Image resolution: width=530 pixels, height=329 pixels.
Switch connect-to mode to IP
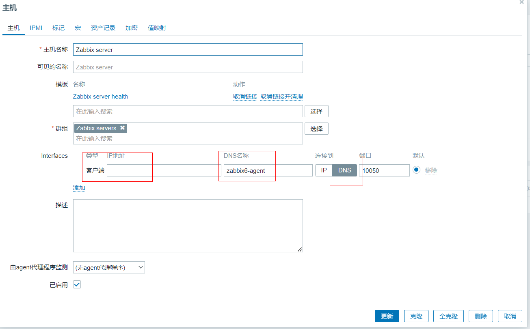(324, 170)
